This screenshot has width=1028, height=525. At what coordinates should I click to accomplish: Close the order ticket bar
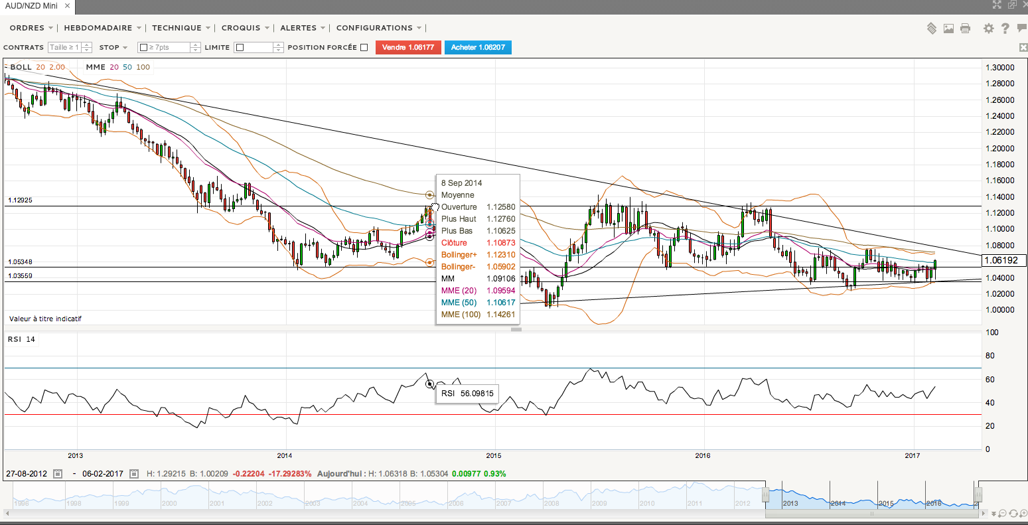click(1023, 47)
